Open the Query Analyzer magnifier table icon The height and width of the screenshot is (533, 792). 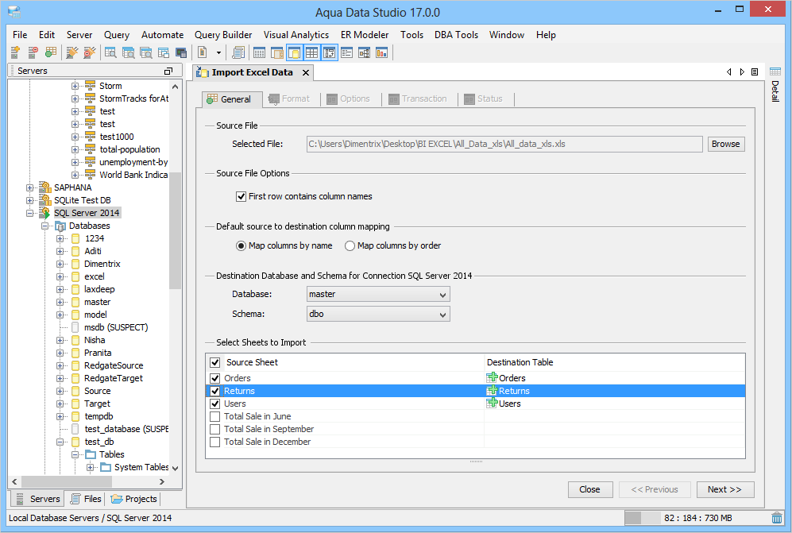110,52
